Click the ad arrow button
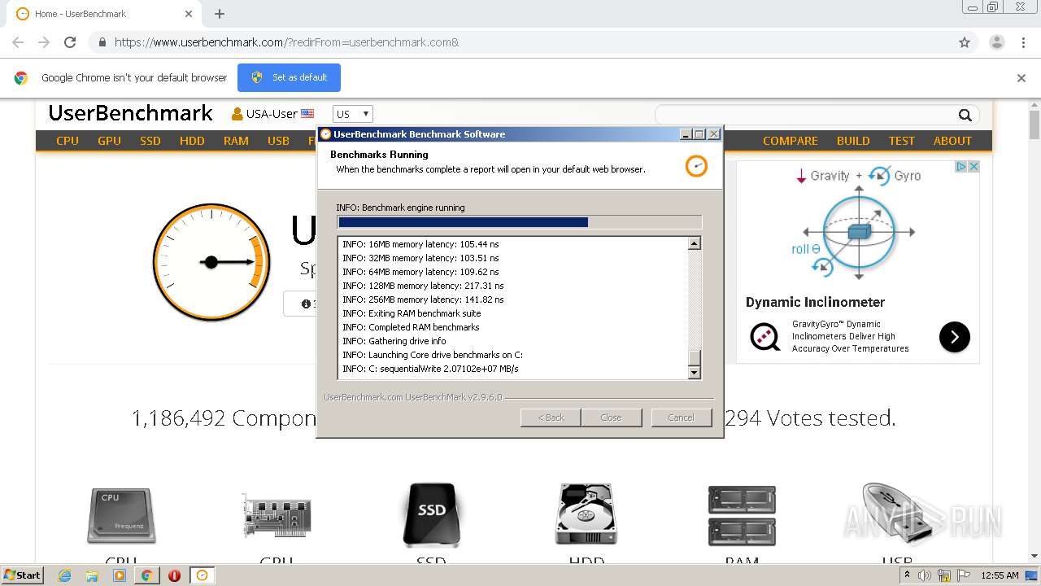1041x586 pixels. [x=955, y=337]
